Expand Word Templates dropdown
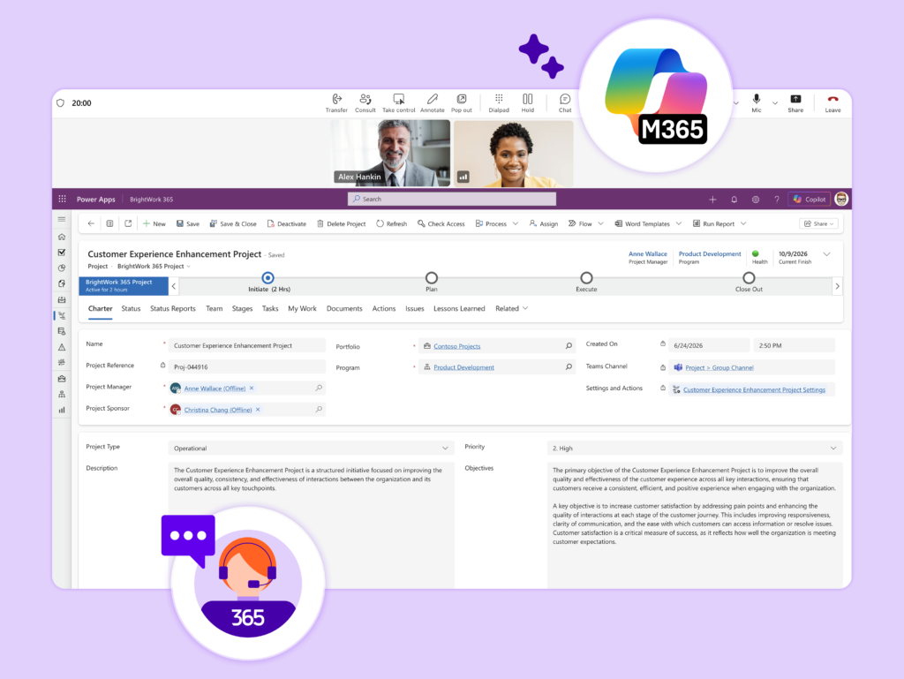Viewport: 904px width, 679px height. click(679, 223)
